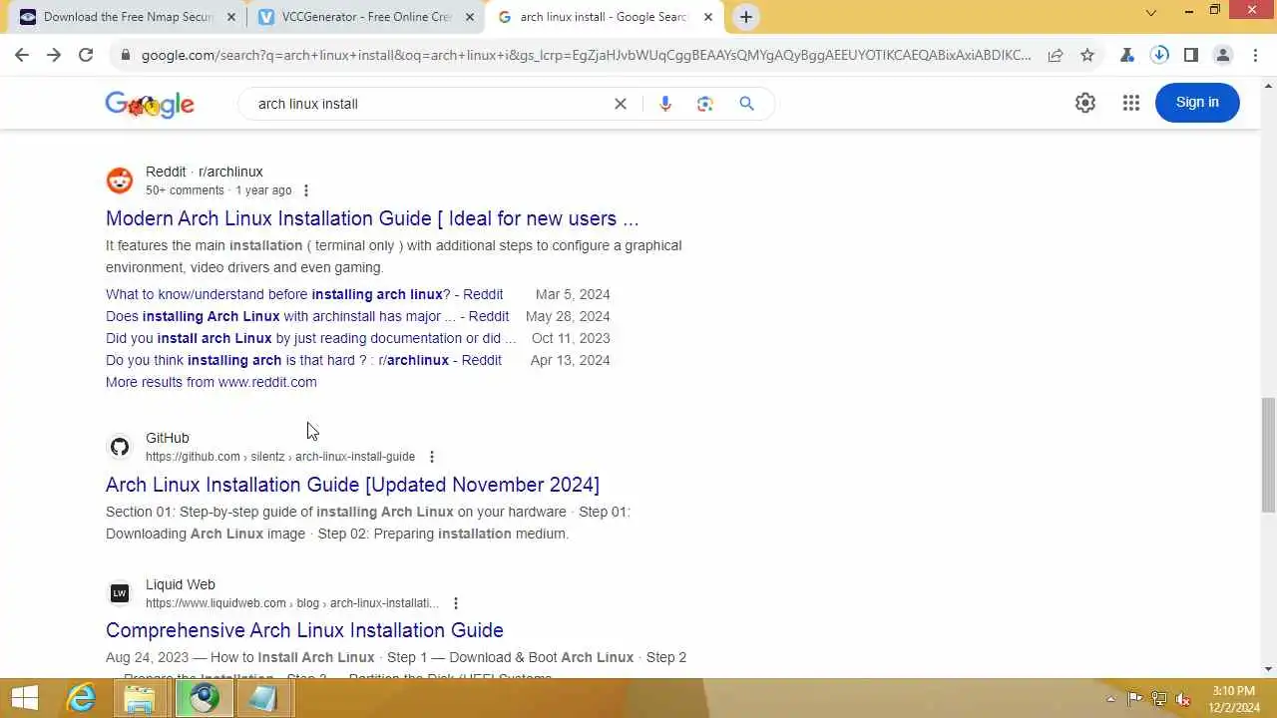Viewport: 1277px width, 718px height.
Task: Launch Internet Explorer from the taskbar
Action: coord(81,698)
